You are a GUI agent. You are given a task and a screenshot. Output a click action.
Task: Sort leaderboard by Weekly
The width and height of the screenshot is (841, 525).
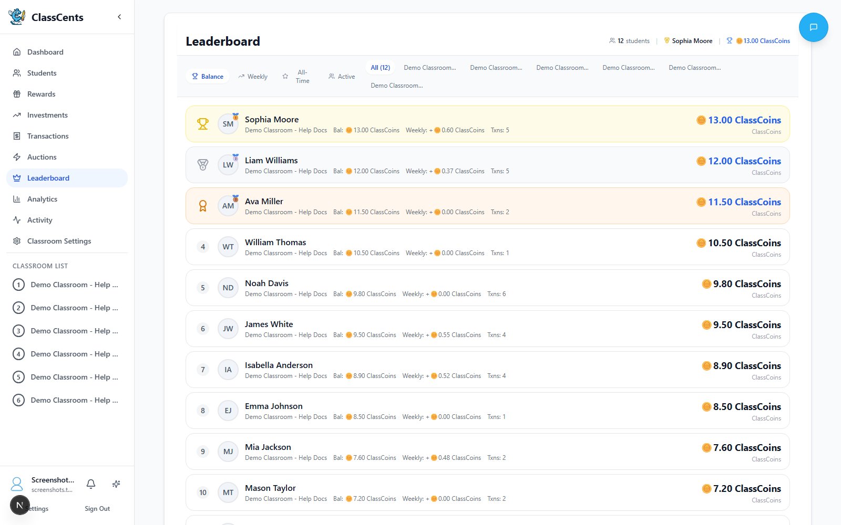pos(253,77)
